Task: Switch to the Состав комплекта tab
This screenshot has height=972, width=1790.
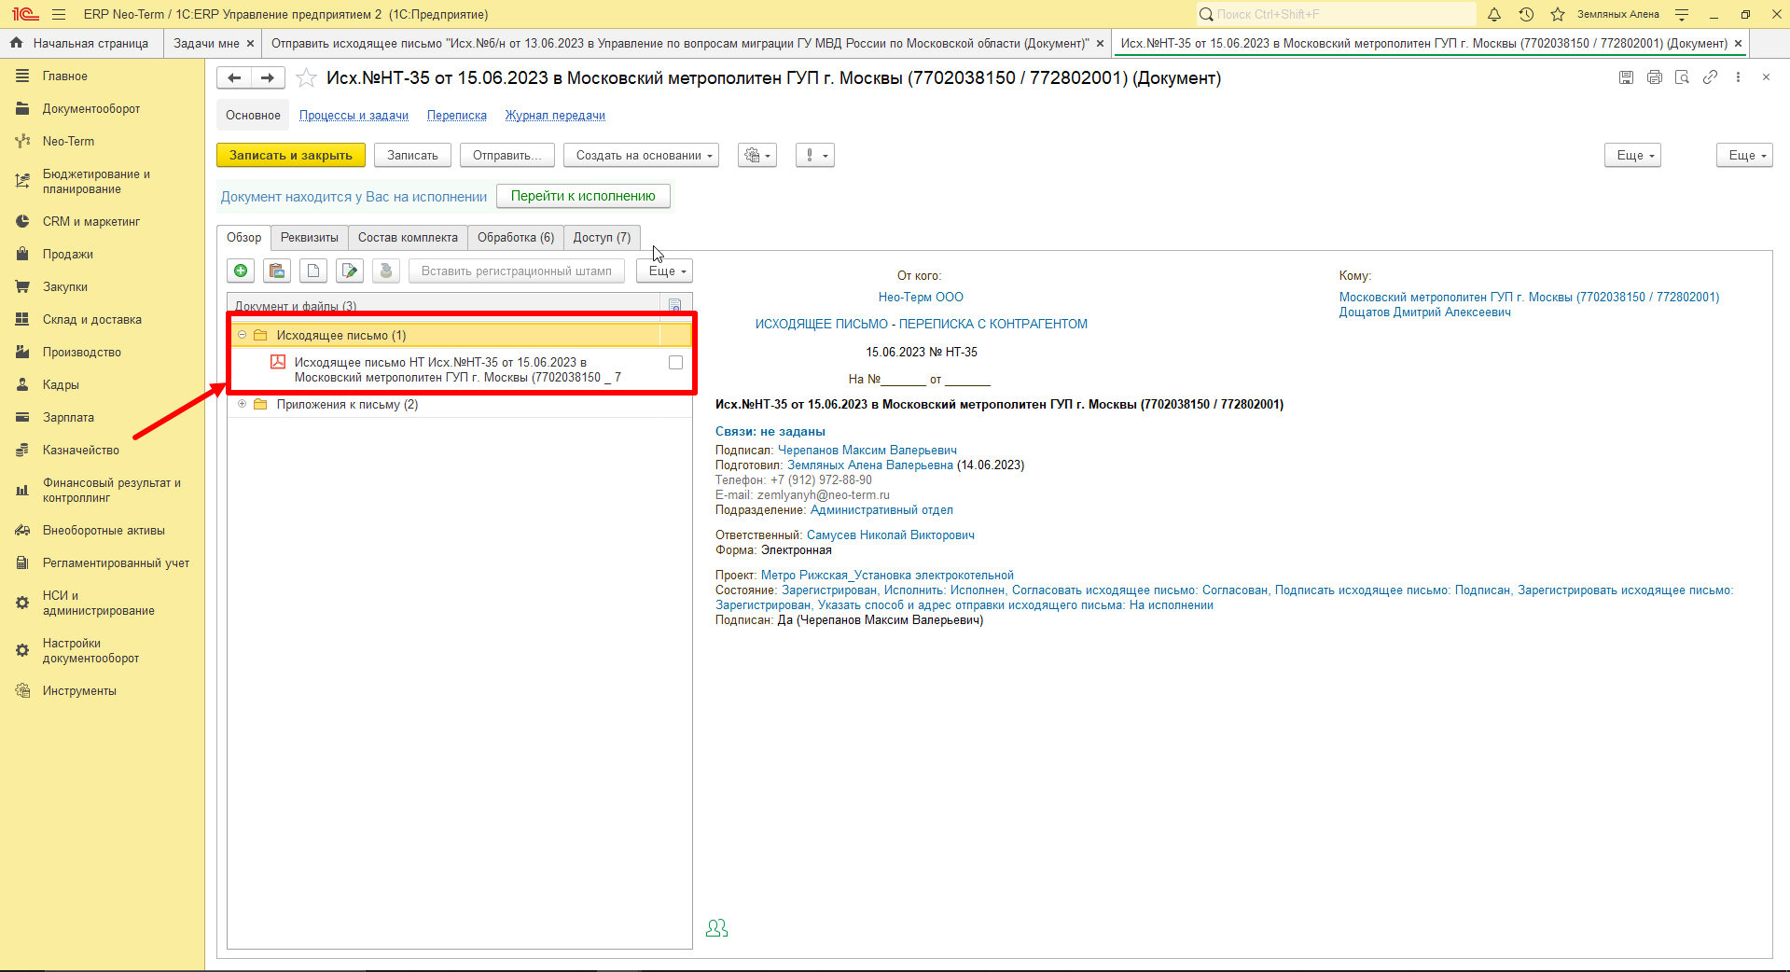Action: [x=408, y=238]
